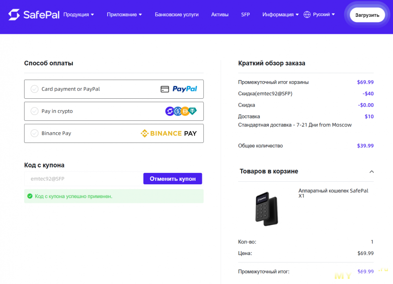The height and width of the screenshot is (284, 393).
Task: Open the Приложение dropdown menu
Action: (x=124, y=15)
